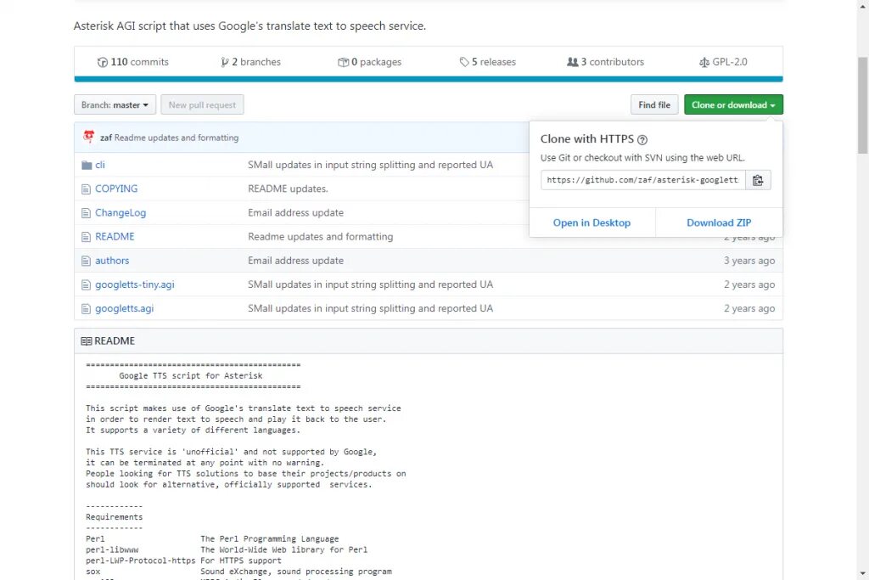
Task: Open googletts-tiny.agi row commit message
Action: point(370,285)
